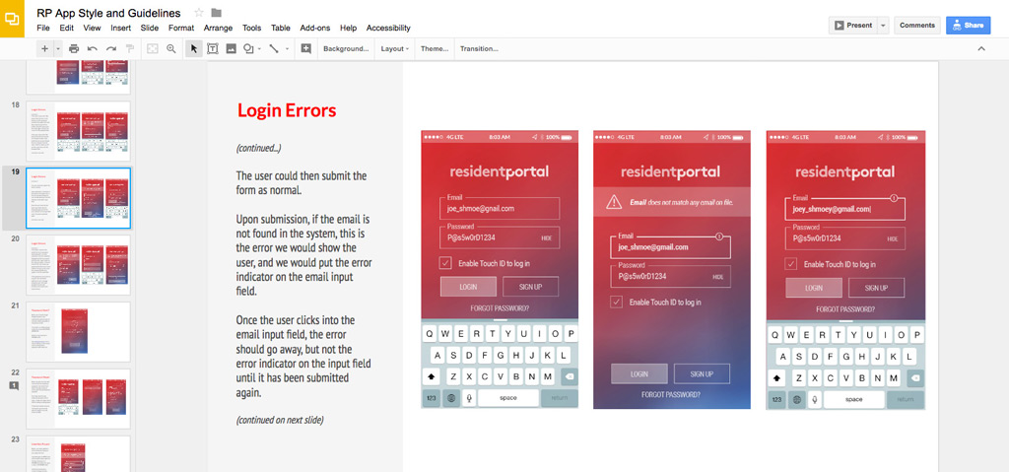Image resolution: width=1009 pixels, height=472 pixels.
Task: Open Background settings
Action: point(346,48)
